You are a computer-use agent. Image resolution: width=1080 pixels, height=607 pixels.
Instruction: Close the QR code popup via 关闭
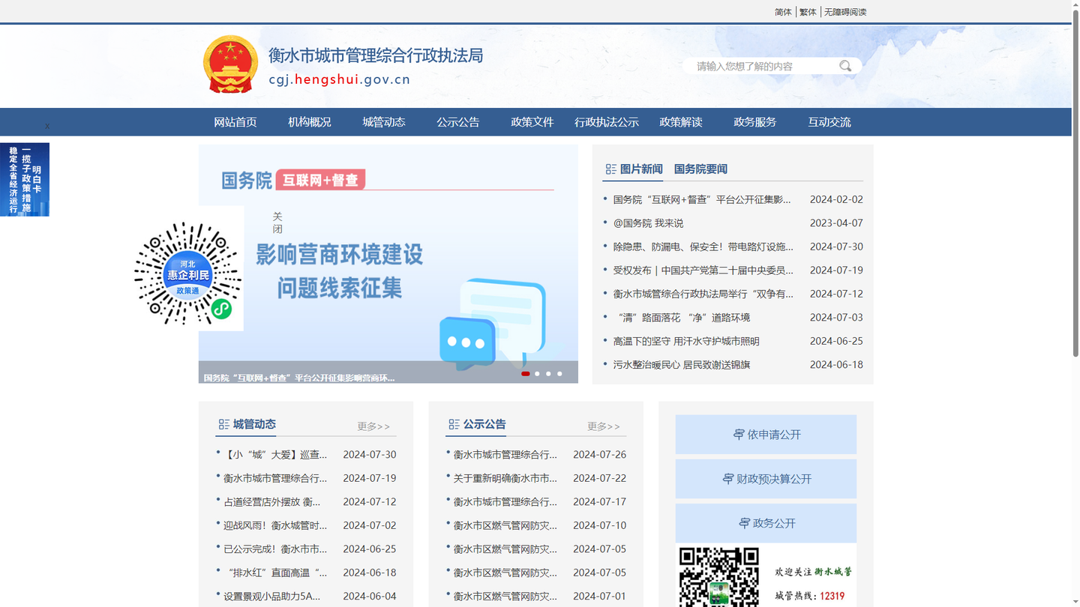coord(277,223)
